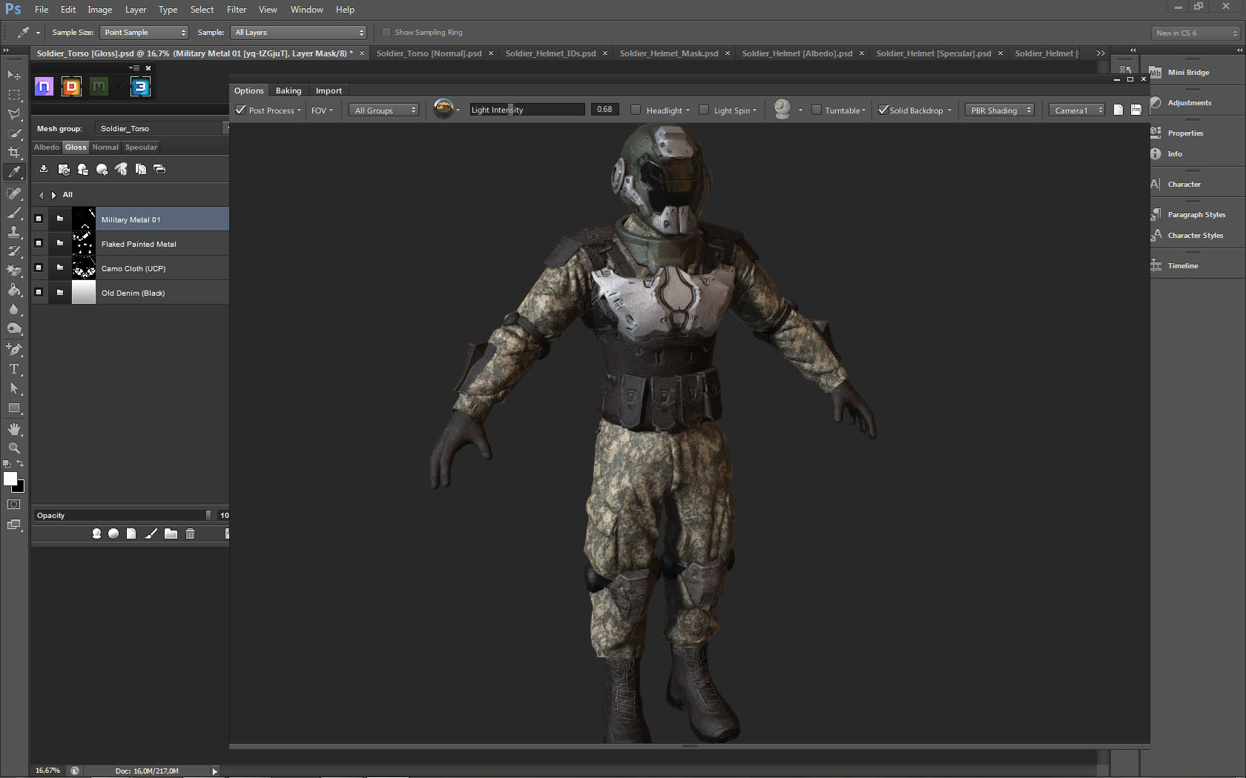
Task: Select the Type tool
Action: point(14,369)
